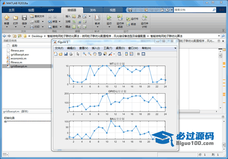
Task: Click Run and Time icon
Action: tap(144, 18)
